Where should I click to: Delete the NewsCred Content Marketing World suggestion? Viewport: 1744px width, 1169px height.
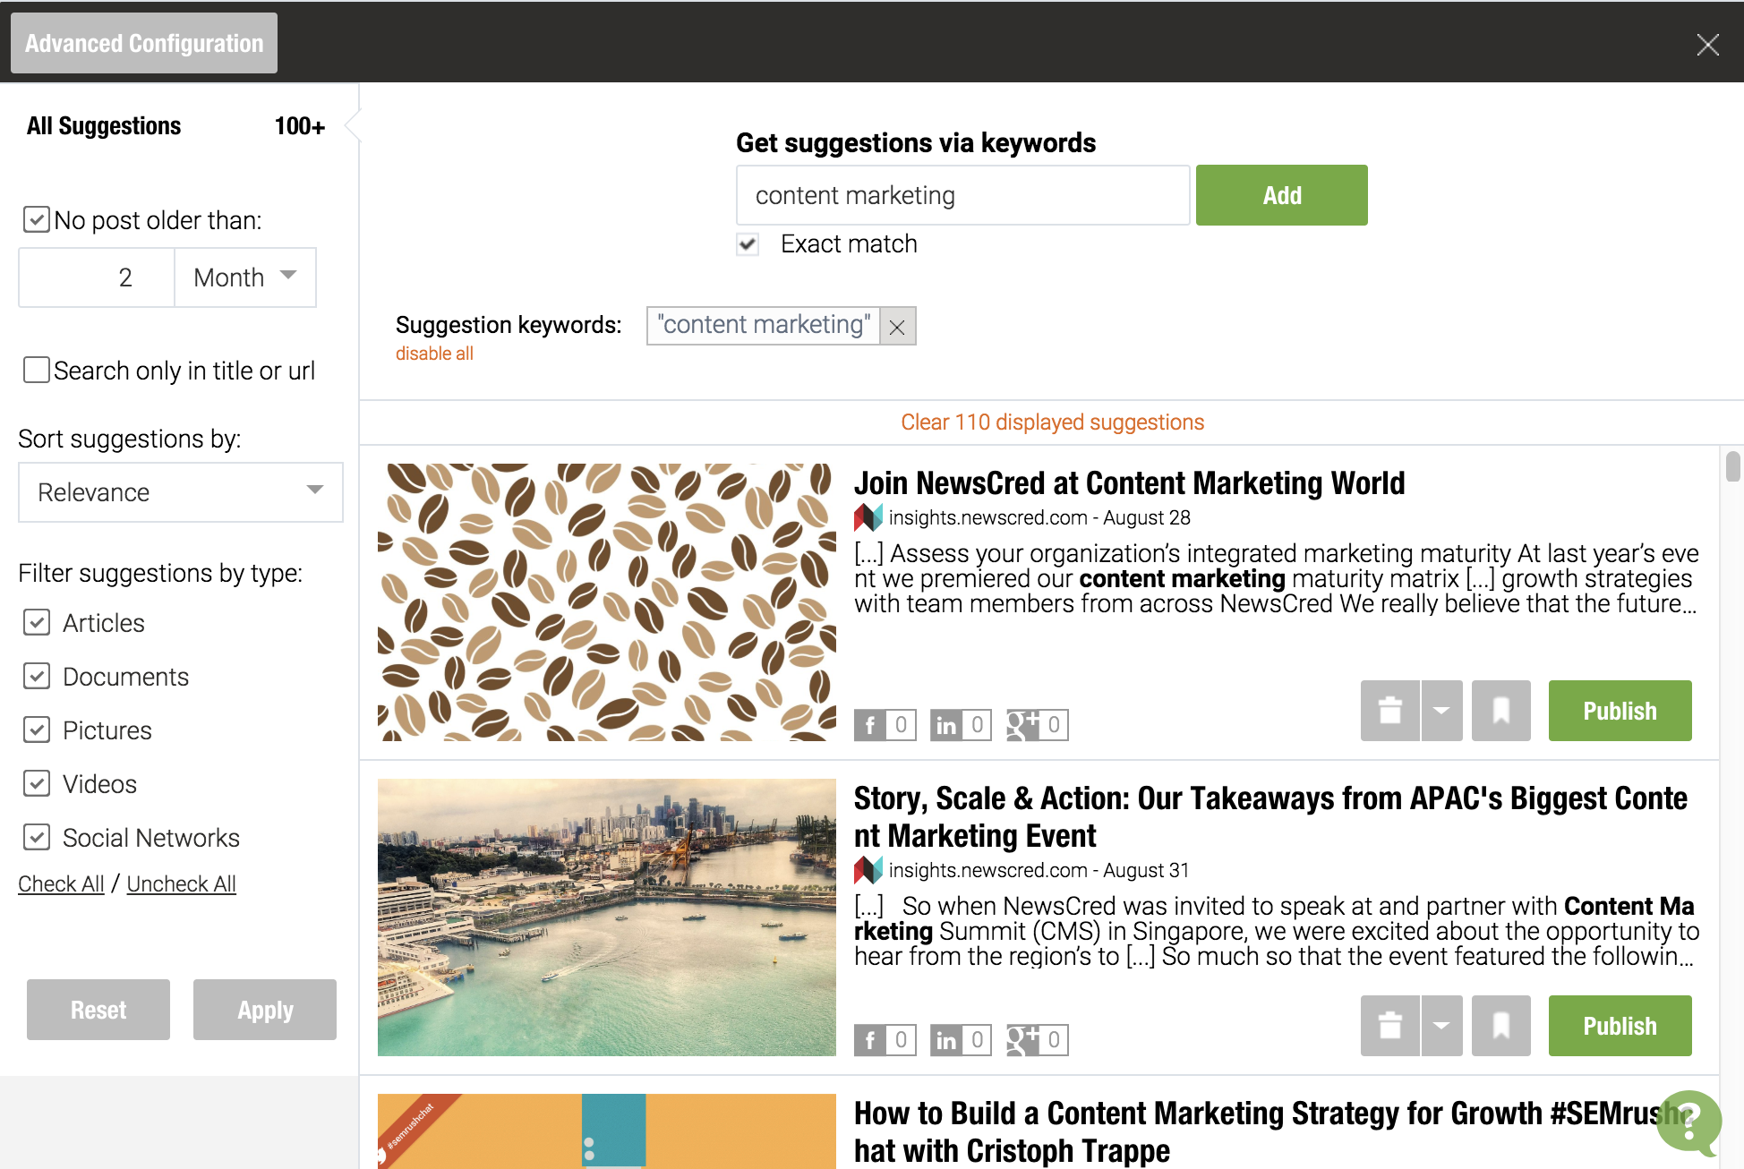pyautogui.click(x=1389, y=711)
